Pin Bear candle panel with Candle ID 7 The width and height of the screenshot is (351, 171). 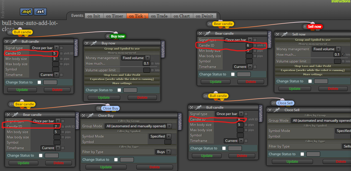(15, 115)
